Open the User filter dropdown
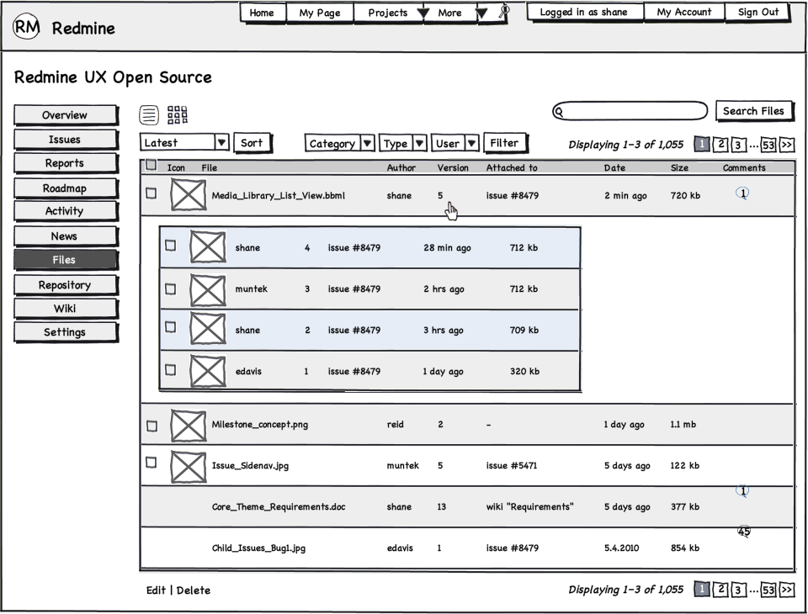This screenshot has width=808, height=614. (455, 143)
